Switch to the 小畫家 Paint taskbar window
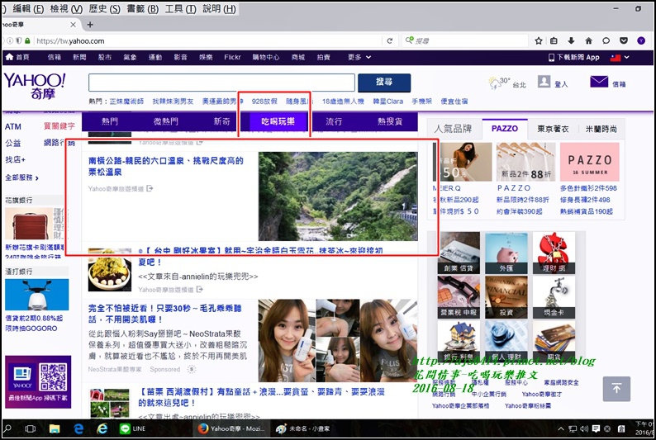Image resolution: width=656 pixels, height=440 pixels. click(303, 428)
